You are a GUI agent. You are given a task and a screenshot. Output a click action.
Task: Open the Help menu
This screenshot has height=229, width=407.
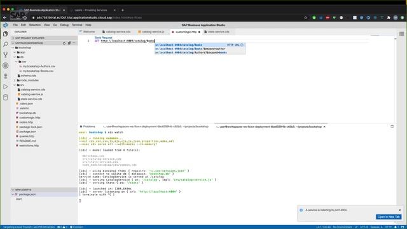tap(88, 25)
